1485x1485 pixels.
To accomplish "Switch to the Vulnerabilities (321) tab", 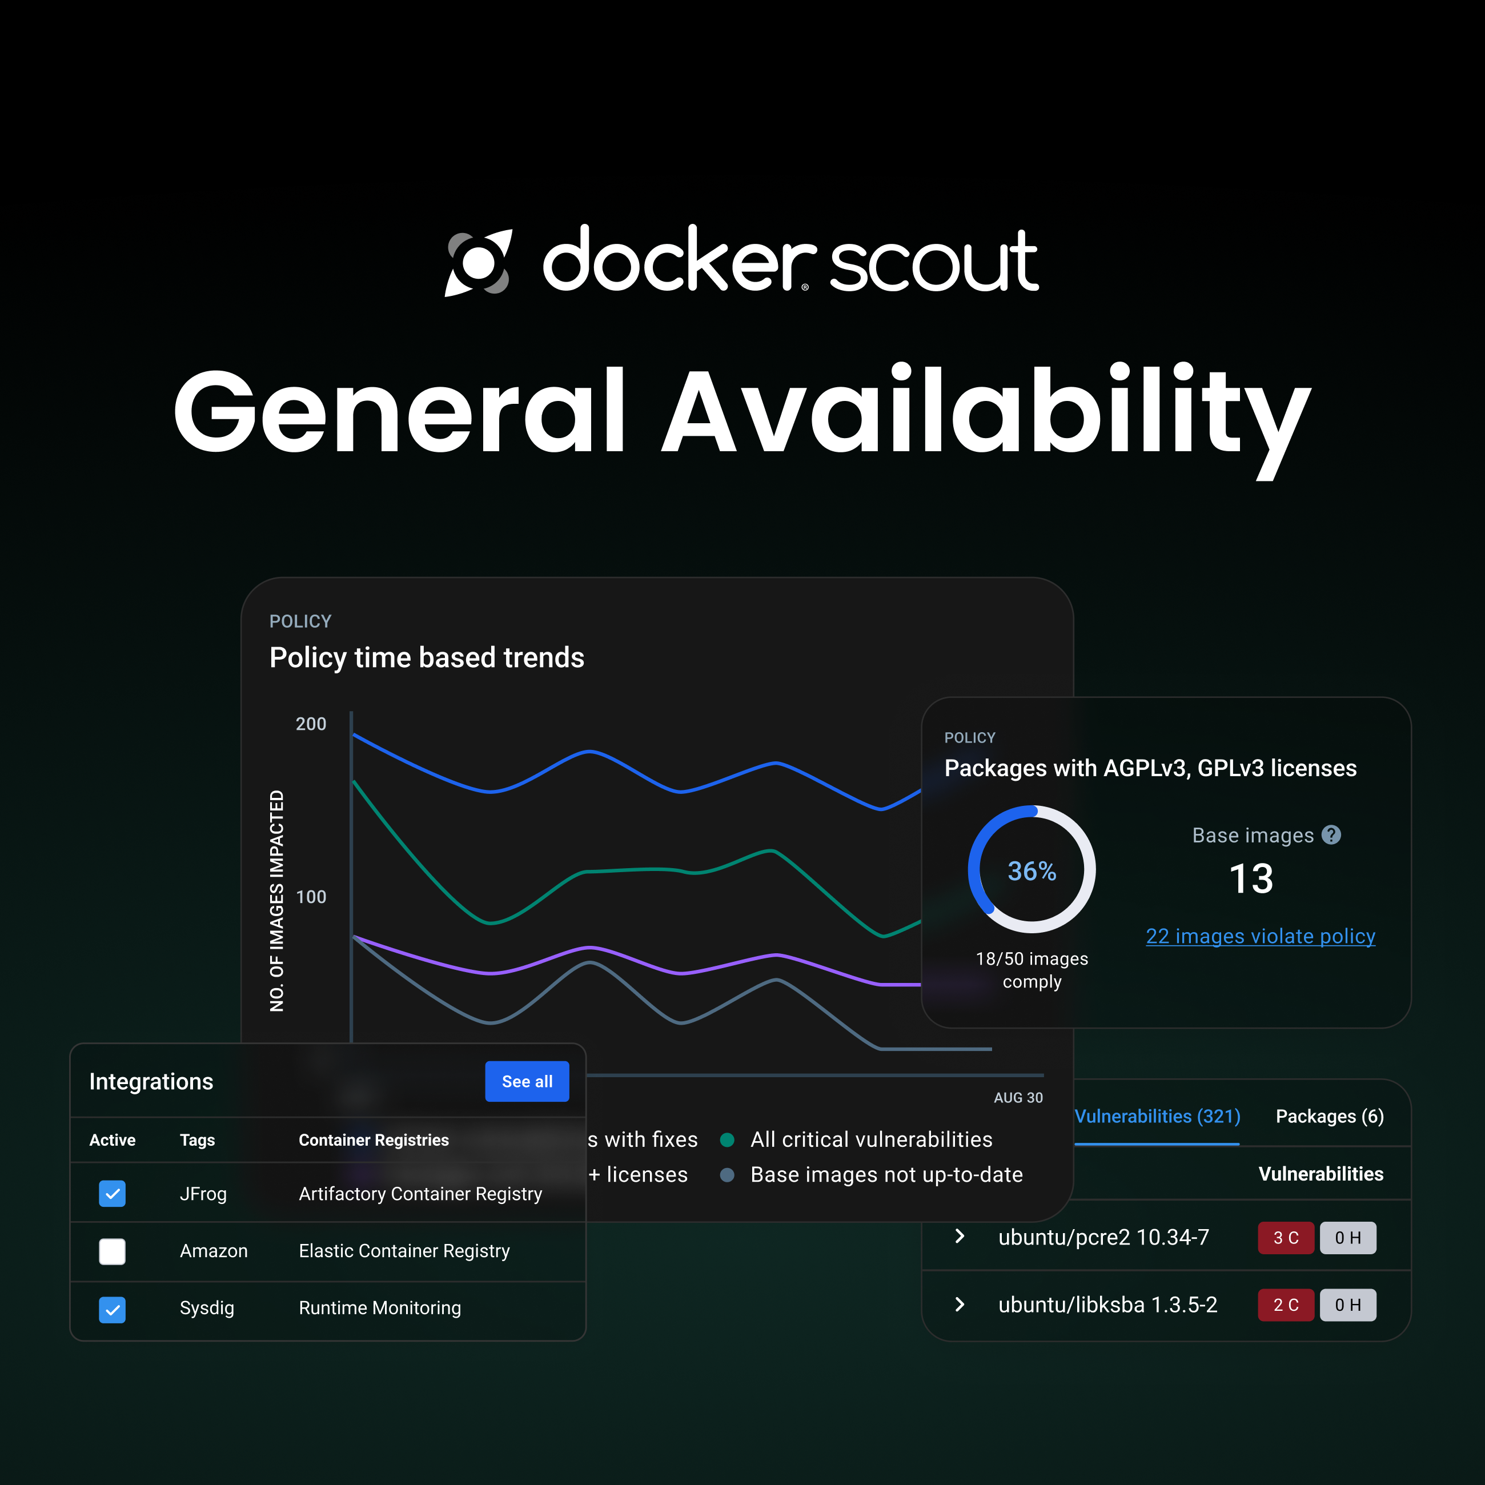I will (x=1157, y=1116).
